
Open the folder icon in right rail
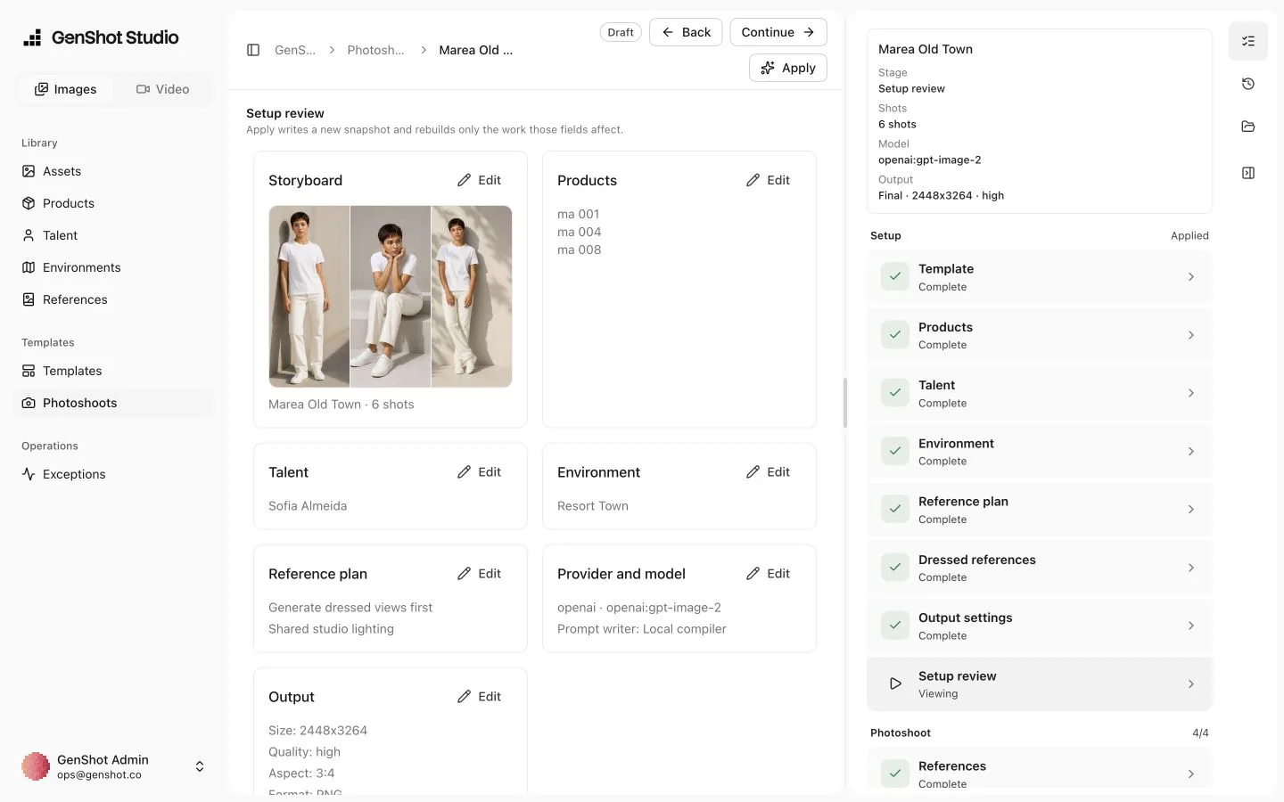click(x=1248, y=127)
